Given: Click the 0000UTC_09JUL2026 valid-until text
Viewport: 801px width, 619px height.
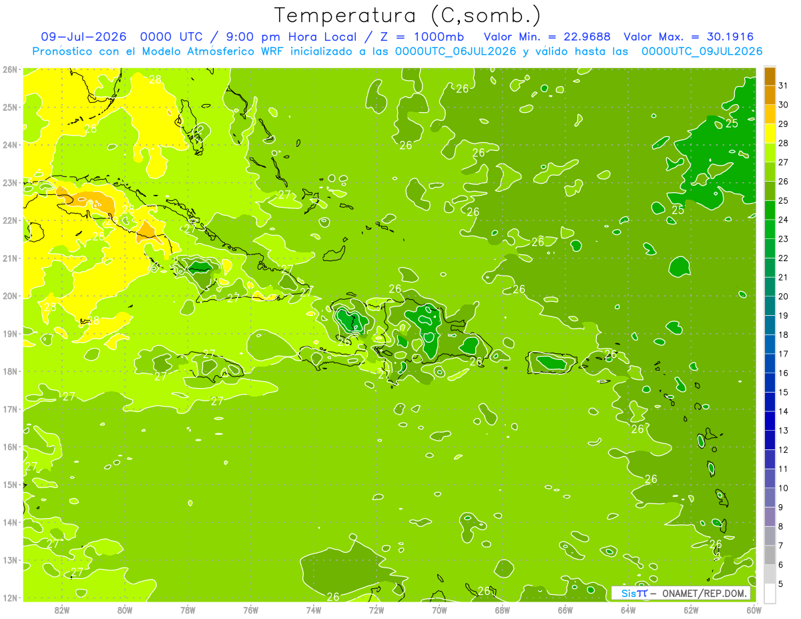Looking at the screenshot, I should point(702,51).
